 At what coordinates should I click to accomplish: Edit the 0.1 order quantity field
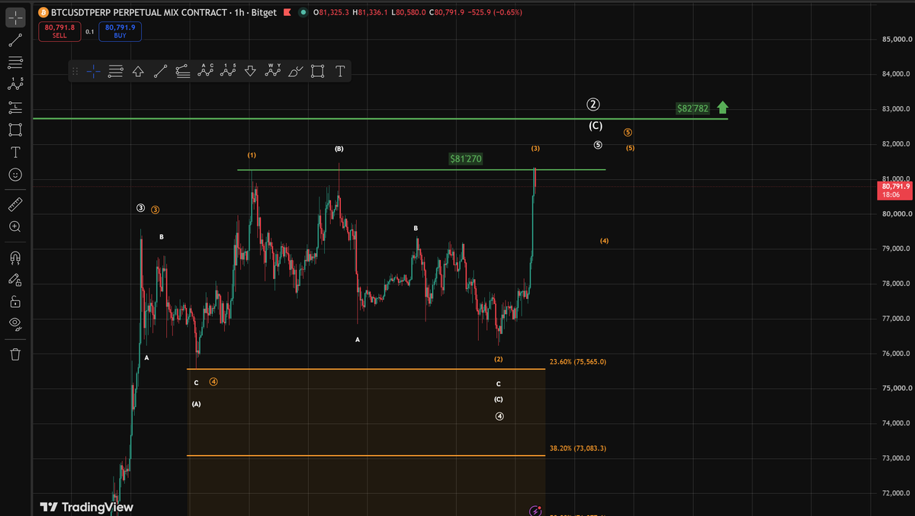tap(90, 31)
